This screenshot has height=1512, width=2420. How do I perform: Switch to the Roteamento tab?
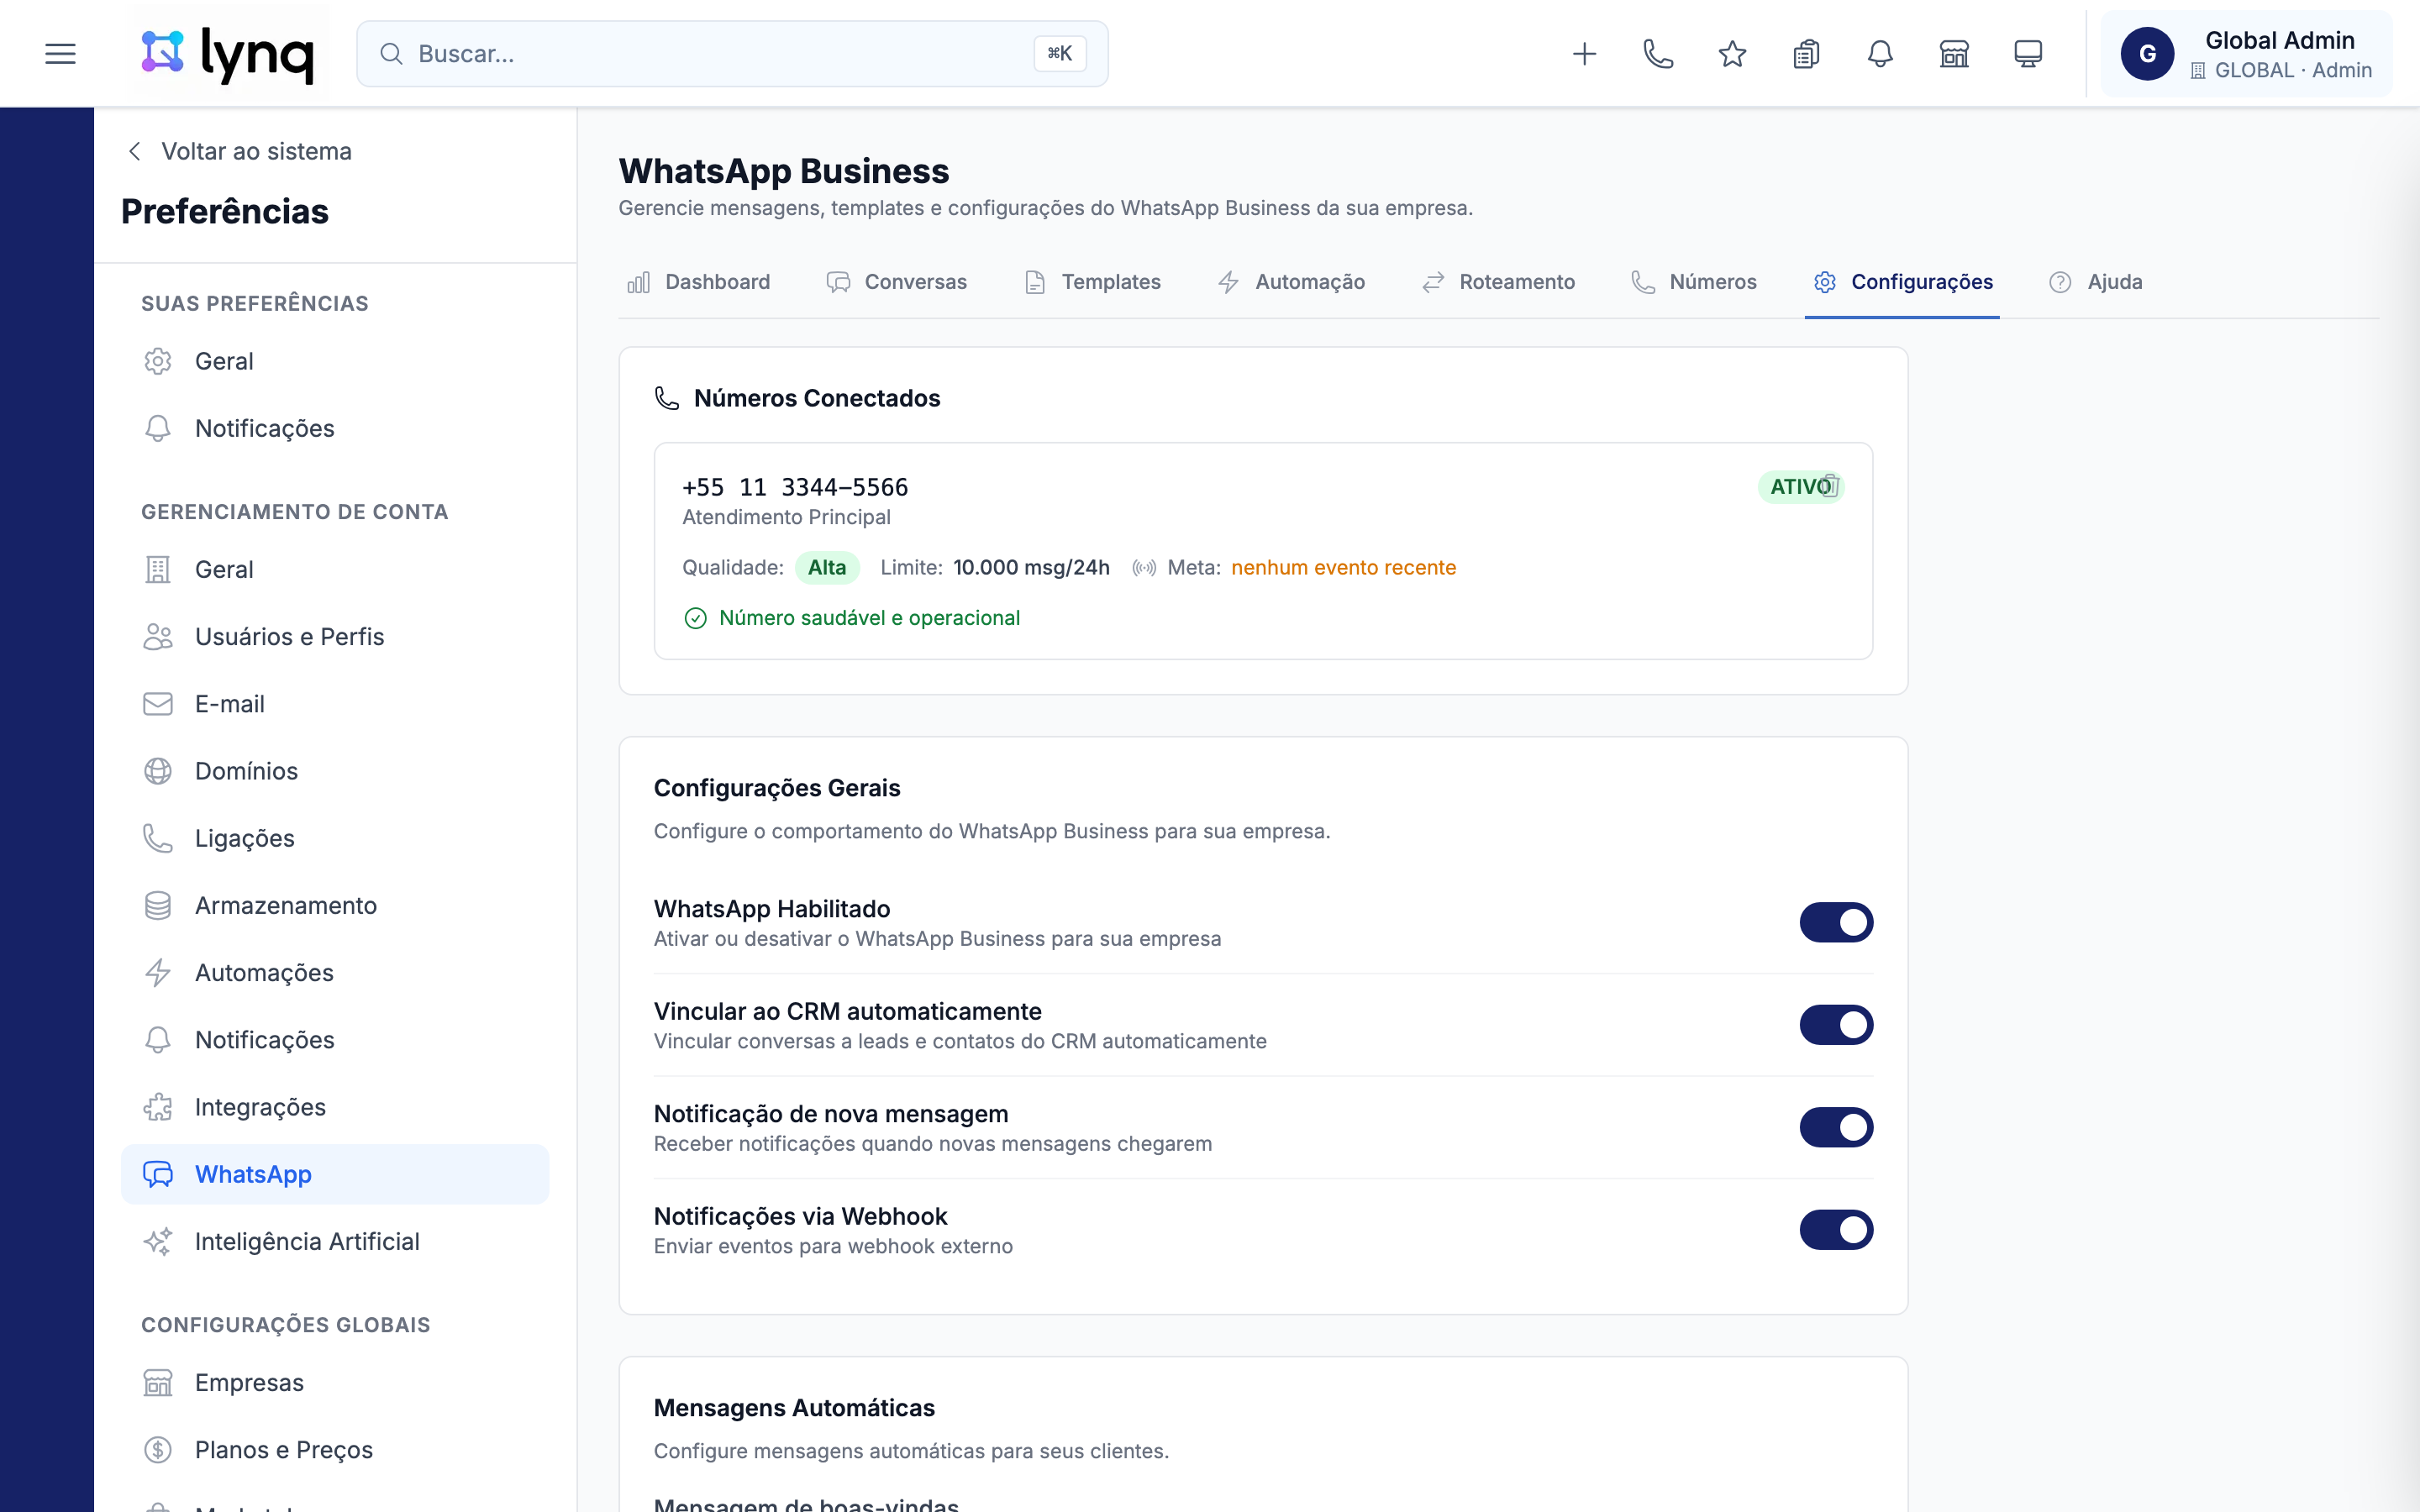tap(1498, 282)
